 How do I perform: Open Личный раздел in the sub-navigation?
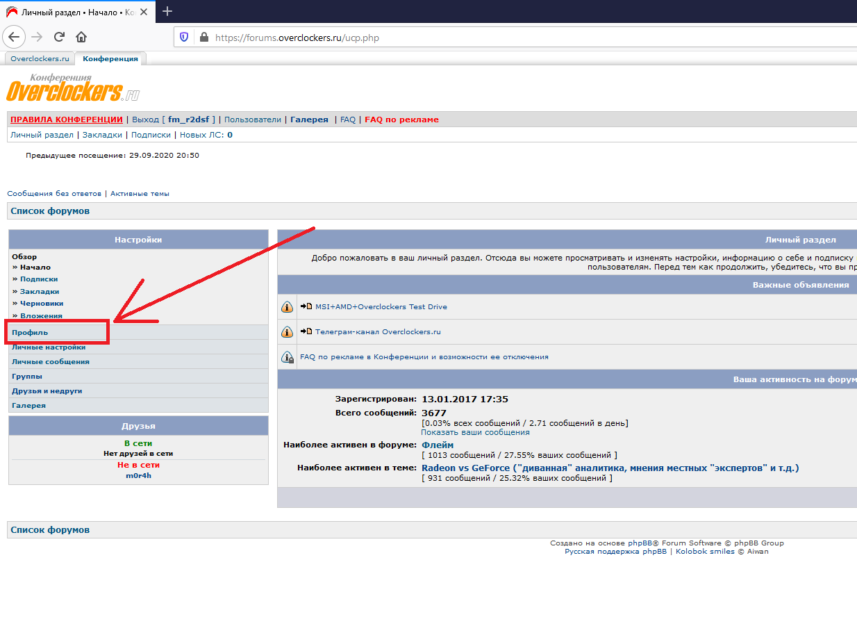pos(42,135)
